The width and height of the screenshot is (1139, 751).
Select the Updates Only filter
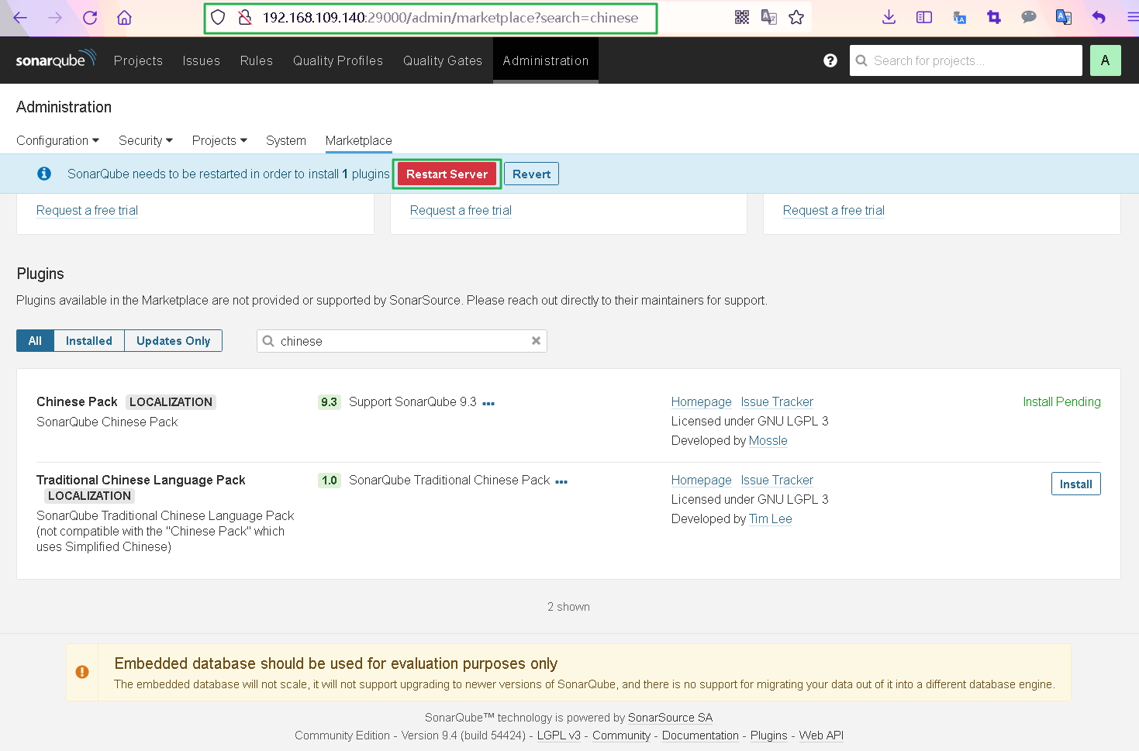pyautogui.click(x=174, y=341)
